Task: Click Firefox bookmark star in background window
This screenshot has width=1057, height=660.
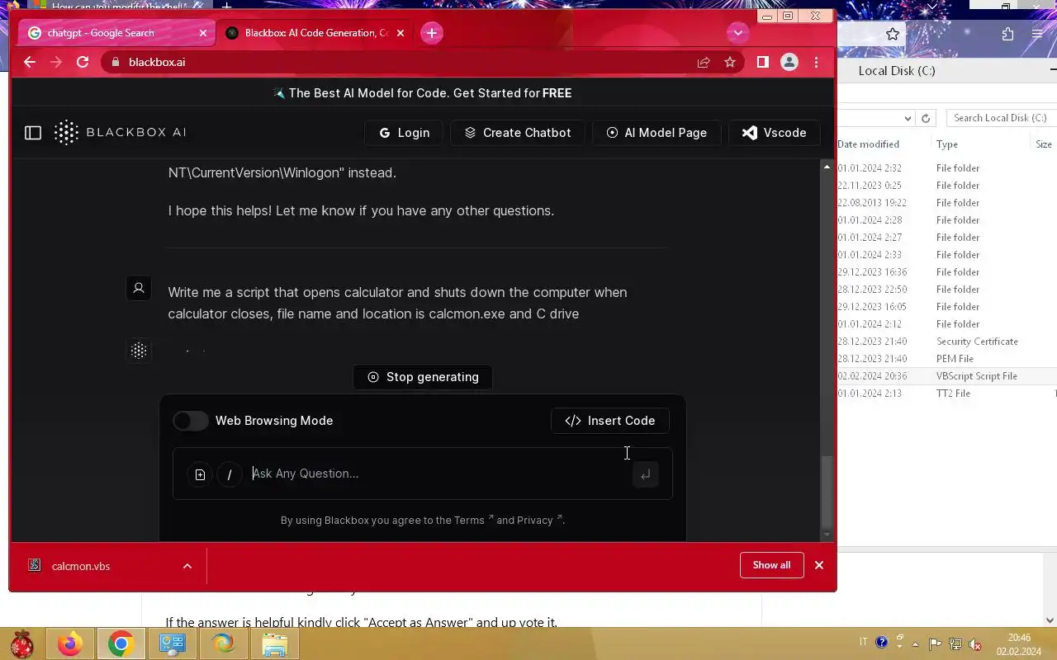Action: 893,35
